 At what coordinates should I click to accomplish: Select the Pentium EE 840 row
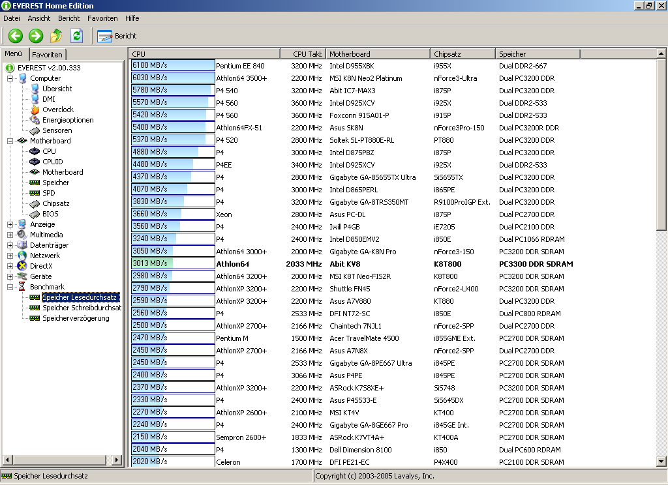(392, 66)
